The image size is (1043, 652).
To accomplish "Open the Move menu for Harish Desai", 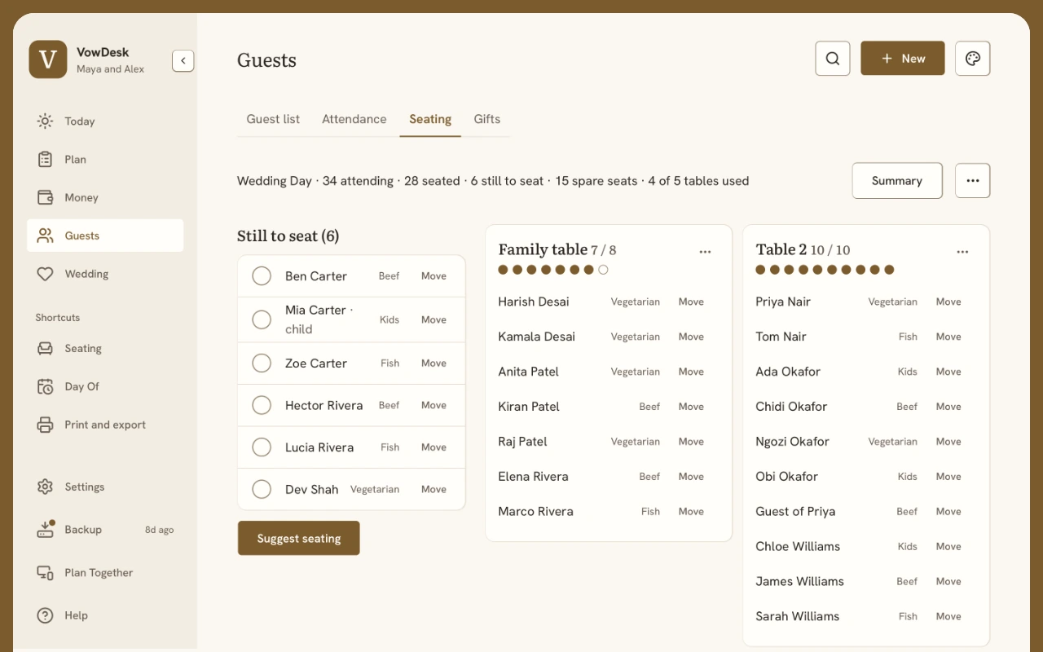I will [x=691, y=302].
